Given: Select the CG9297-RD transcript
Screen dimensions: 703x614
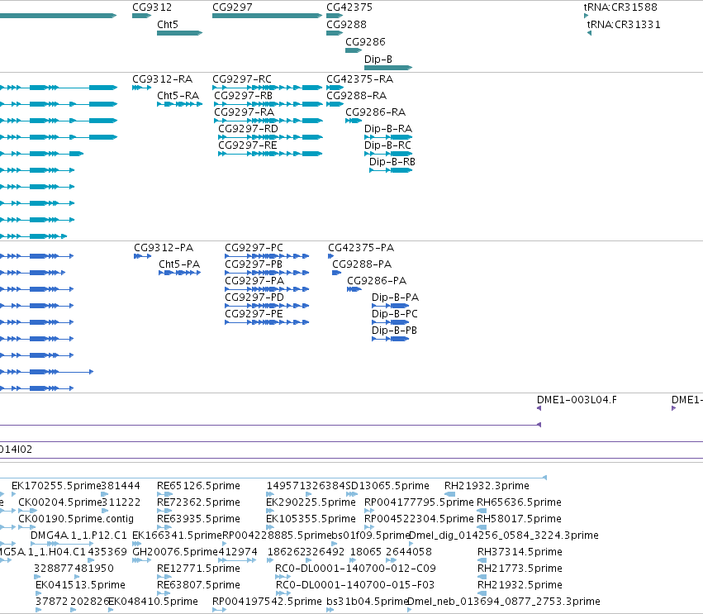Looking at the screenshot, I should pyautogui.click(x=270, y=137).
